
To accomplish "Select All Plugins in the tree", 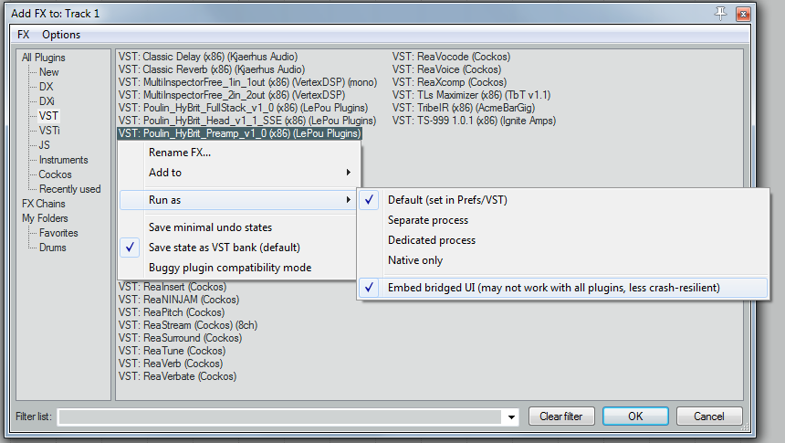I will [44, 58].
